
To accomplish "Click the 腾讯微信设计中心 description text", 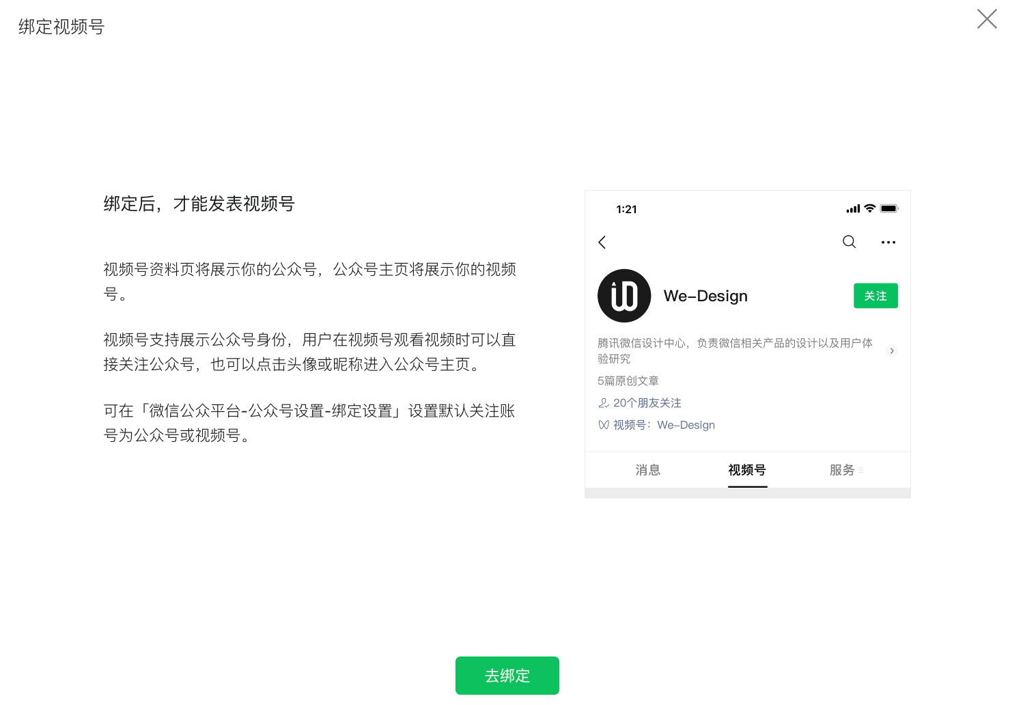I will pyautogui.click(x=735, y=350).
